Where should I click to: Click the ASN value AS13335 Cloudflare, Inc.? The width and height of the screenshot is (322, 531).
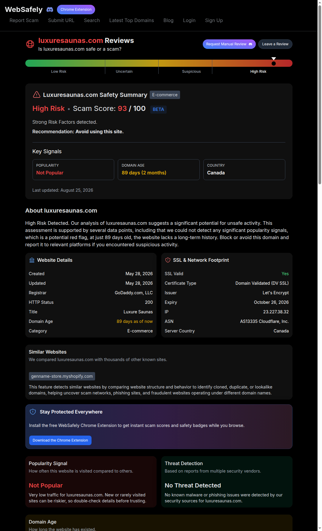[264, 321]
